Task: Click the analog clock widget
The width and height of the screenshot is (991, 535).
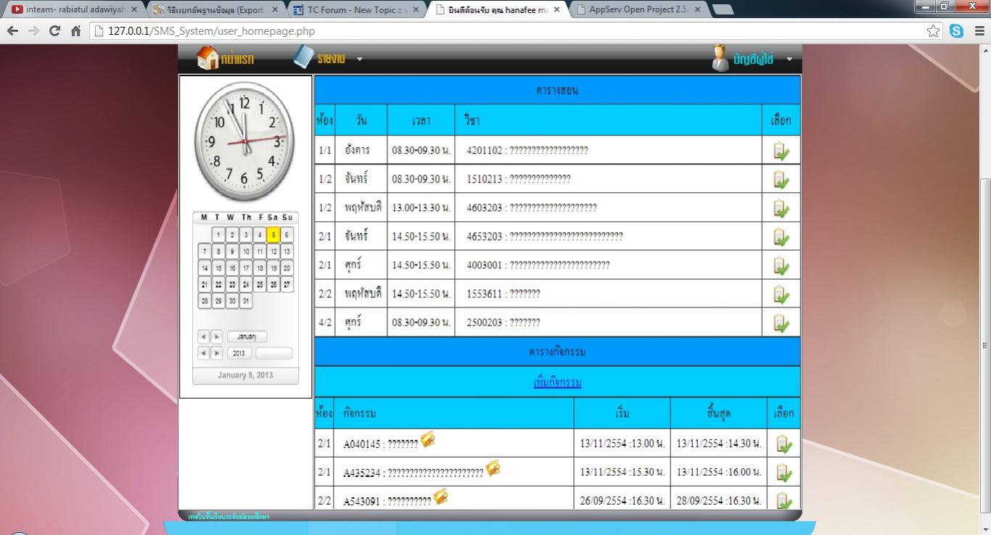Action: point(245,141)
